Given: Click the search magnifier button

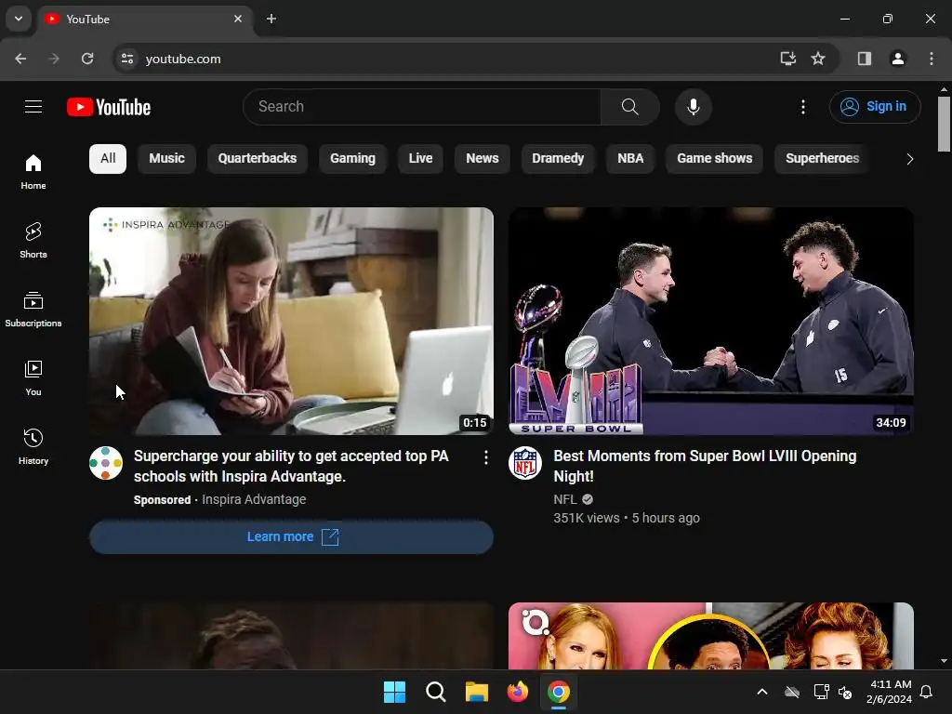Looking at the screenshot, I should [x=629, y=107].
